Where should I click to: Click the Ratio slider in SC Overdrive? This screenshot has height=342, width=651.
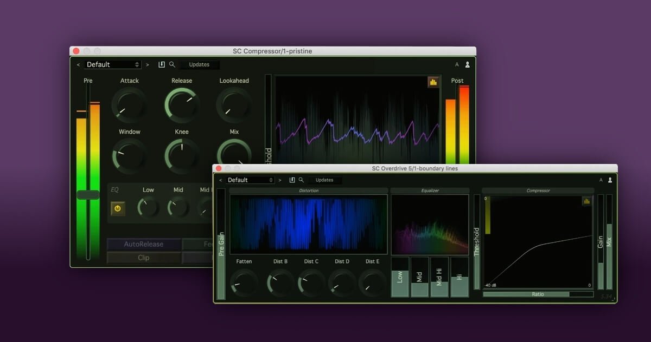point(538,294)
